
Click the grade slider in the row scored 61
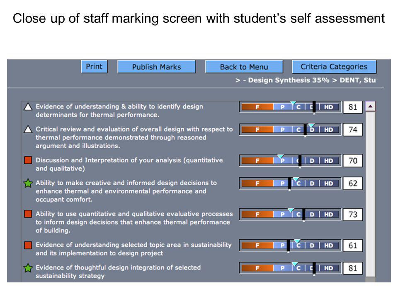(x=290, y=245)
